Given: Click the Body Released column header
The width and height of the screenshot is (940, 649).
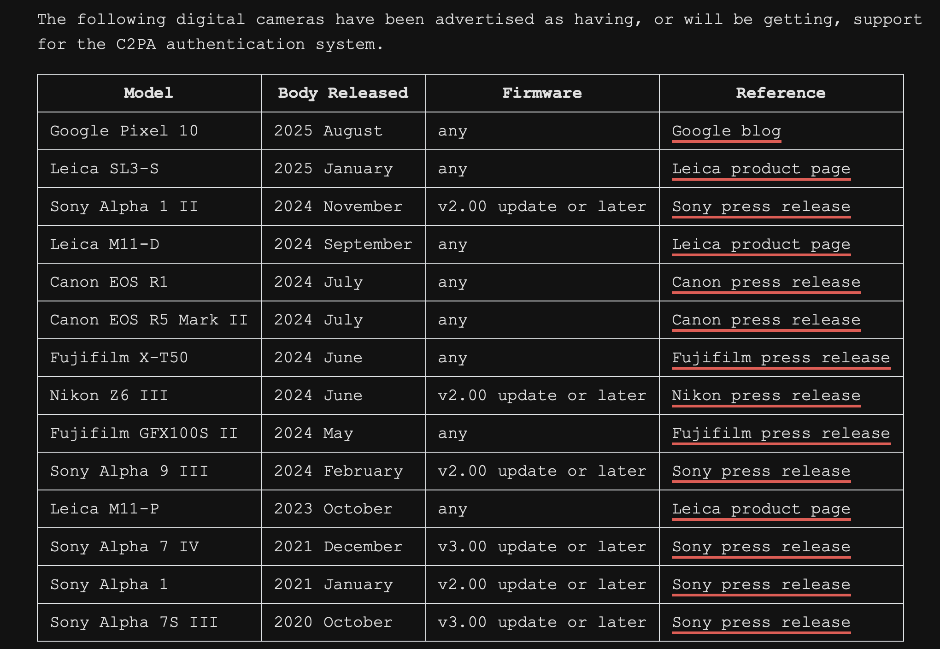Looking at the screenshot, I should (x=343, y=93).
